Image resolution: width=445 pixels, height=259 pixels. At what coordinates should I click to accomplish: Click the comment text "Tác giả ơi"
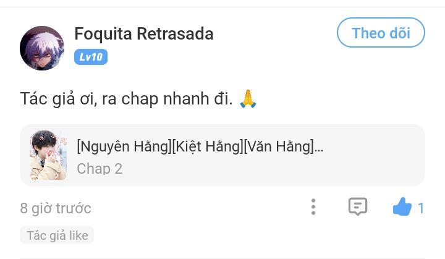(x=57, y=98)
